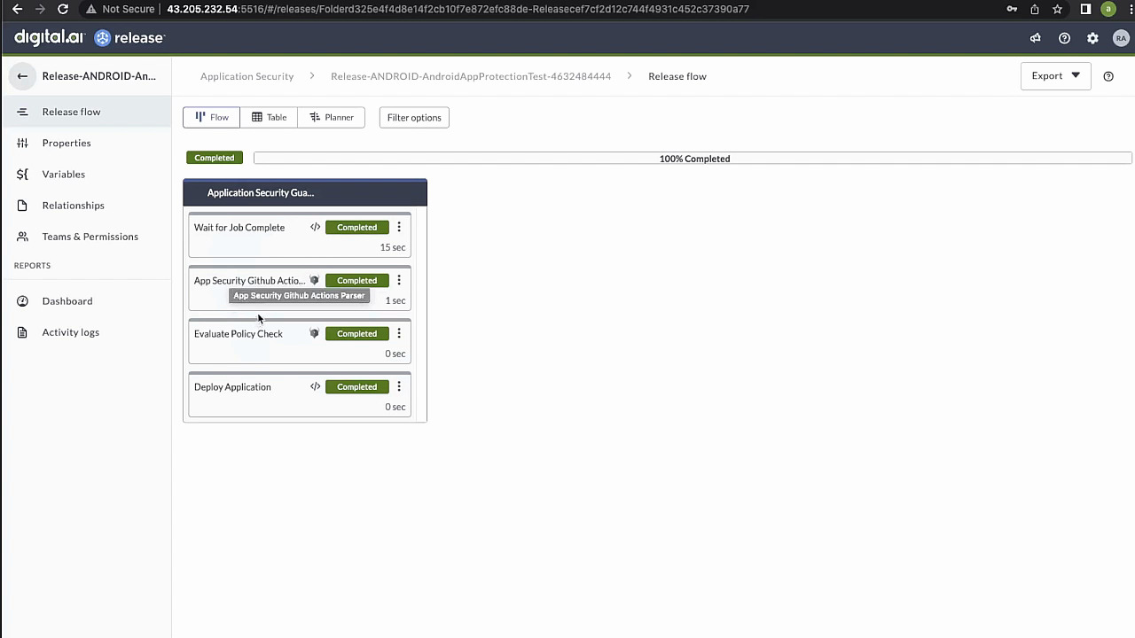Open three-dot menu for Evaluate Policy Check

pyautogui.click(x=399, y=333)
